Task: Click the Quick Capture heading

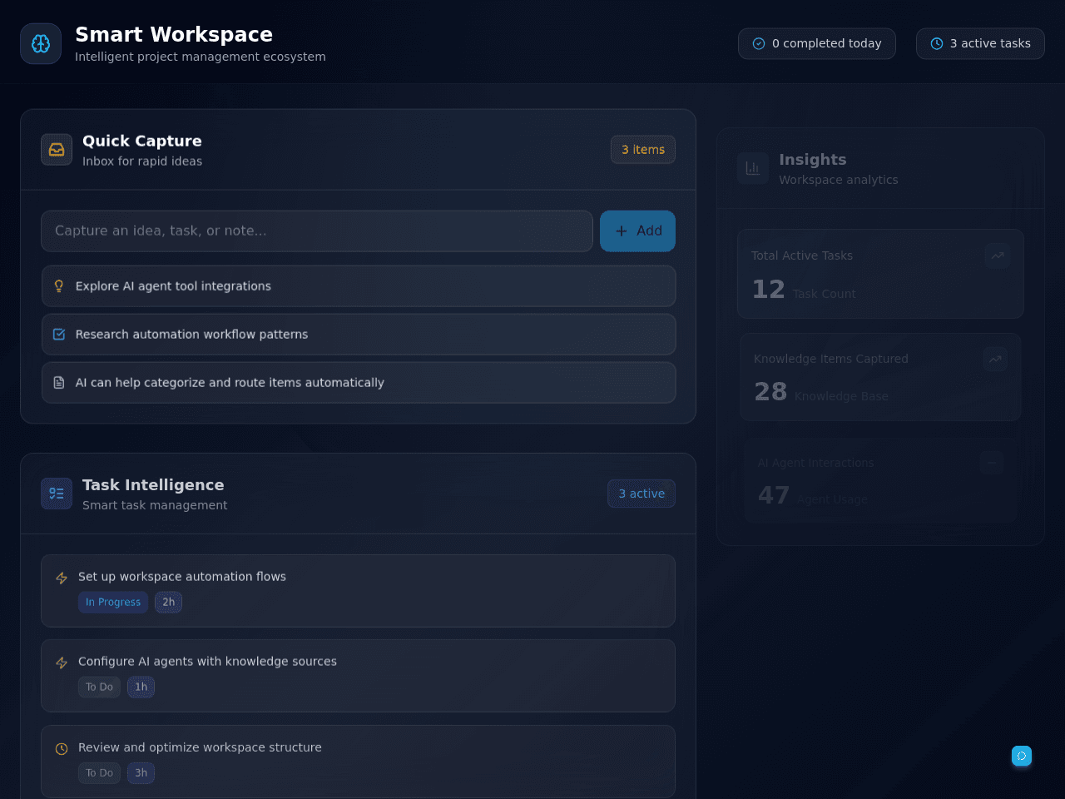Action: [142, 141]
